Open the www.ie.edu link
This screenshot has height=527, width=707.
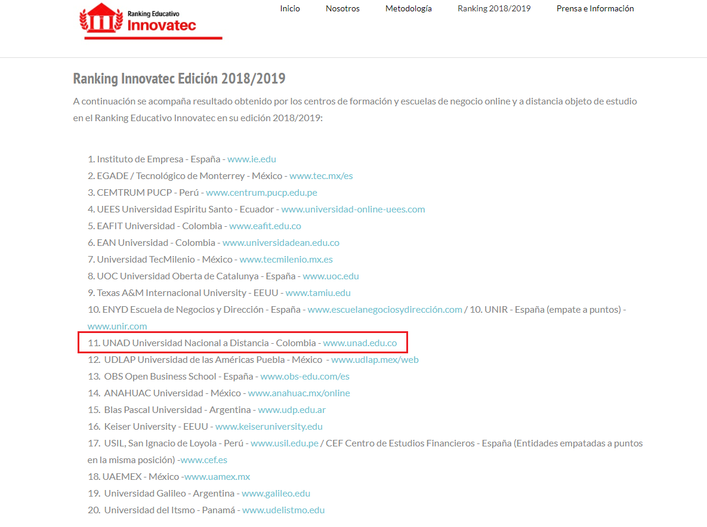click(252, 159)
